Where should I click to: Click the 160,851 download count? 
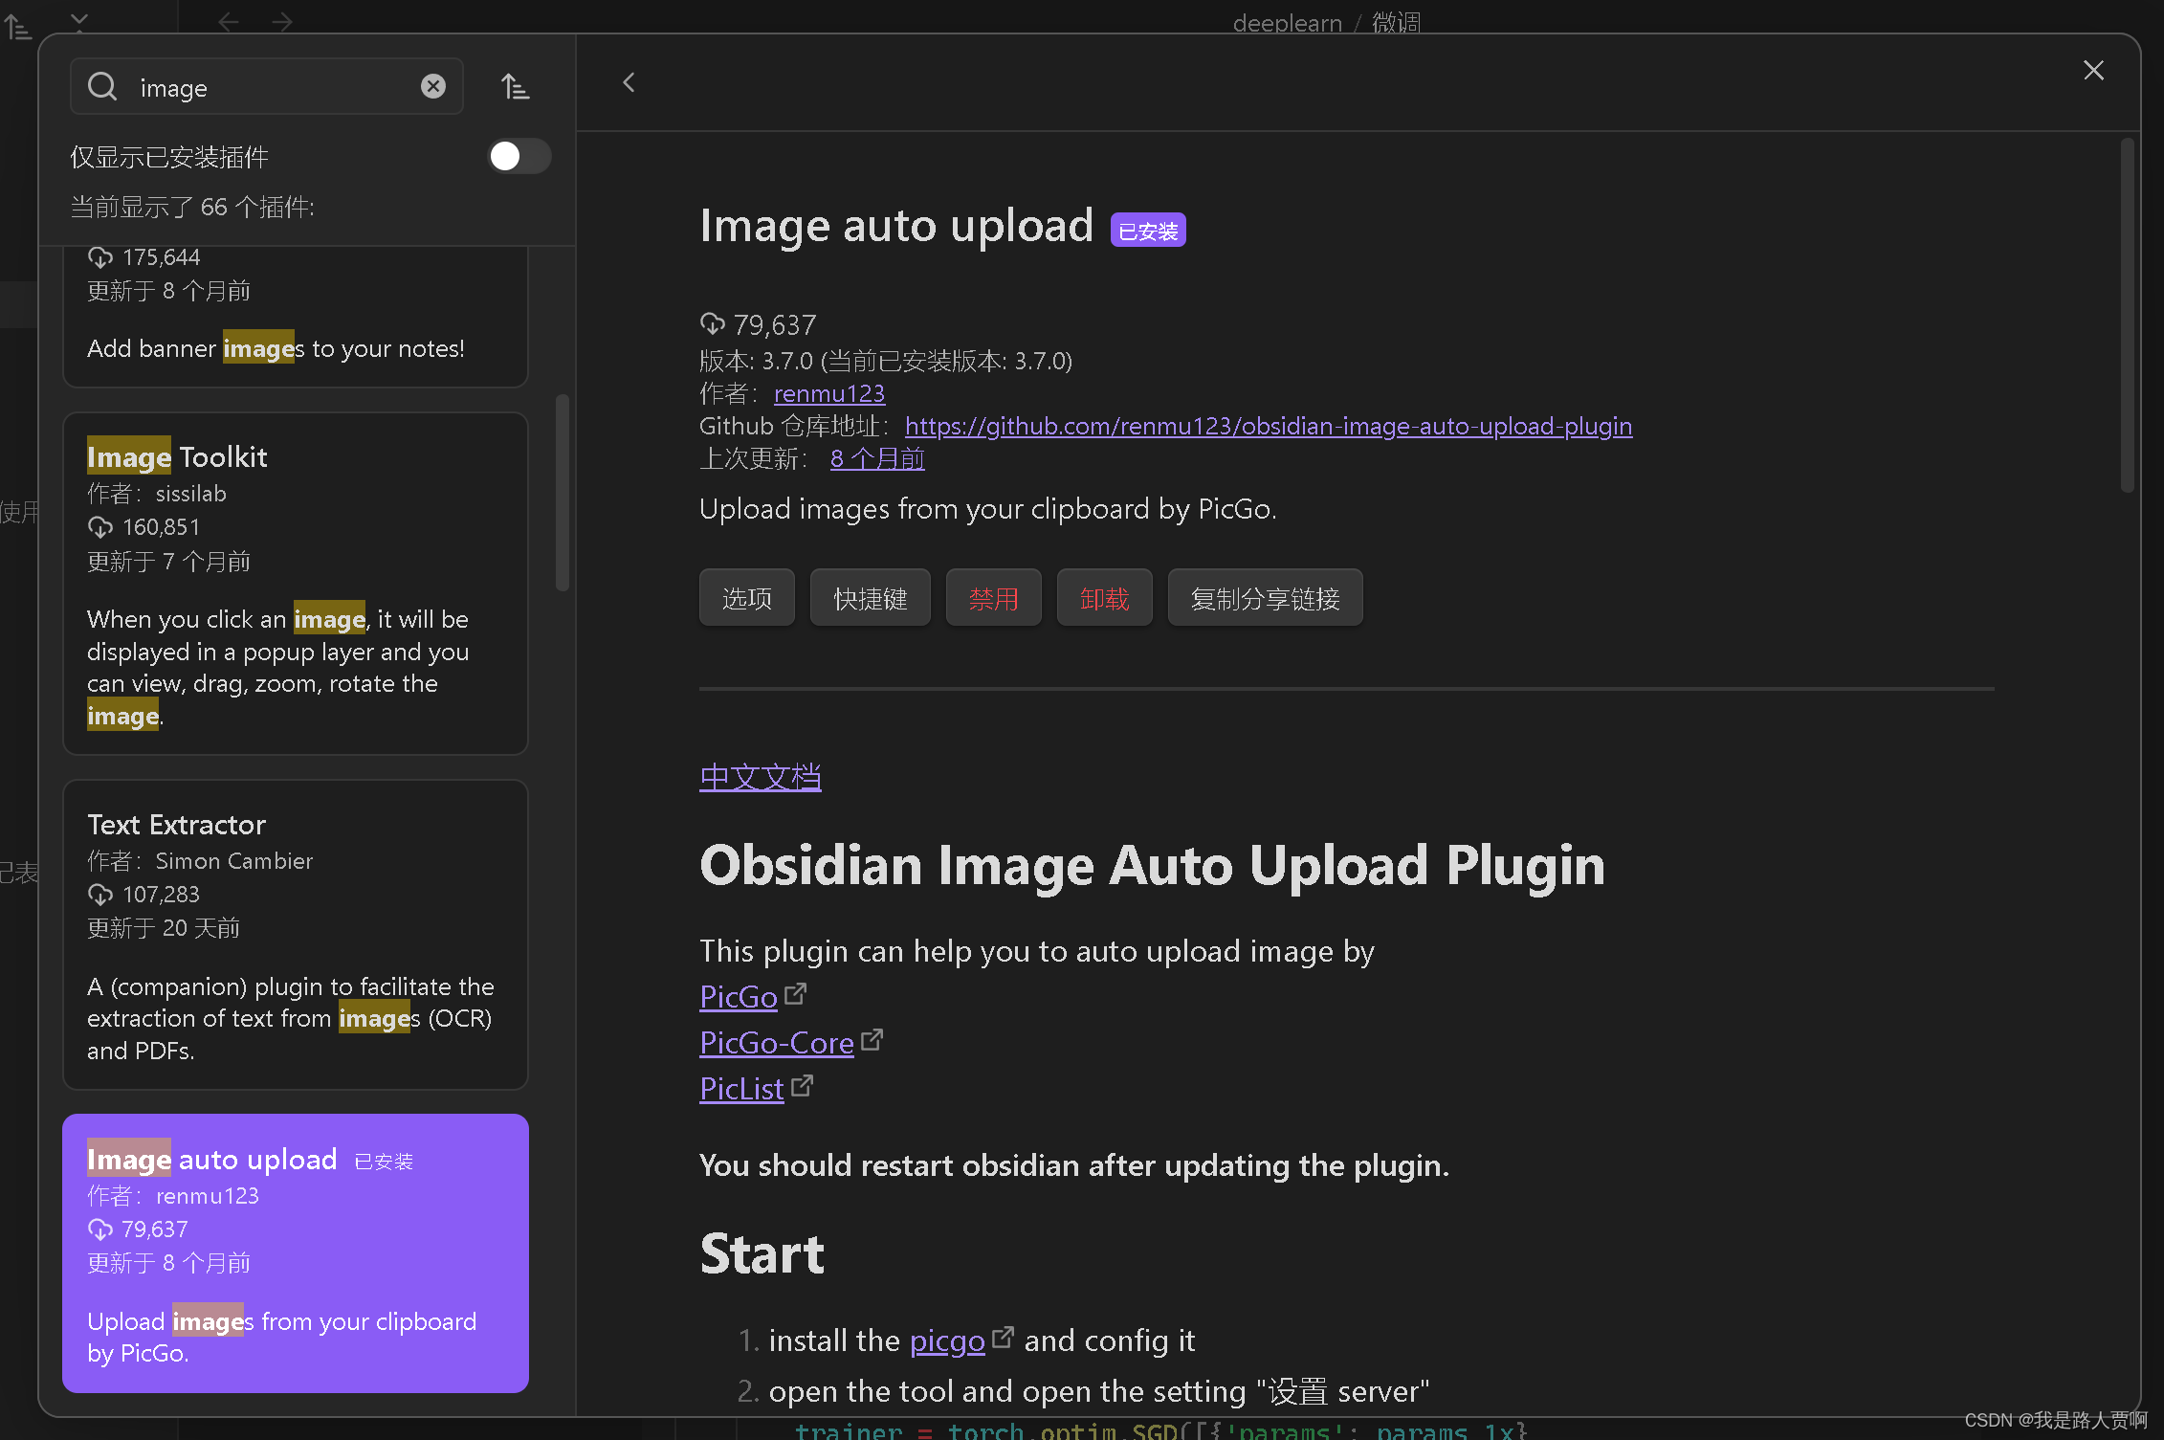point(162,527)
